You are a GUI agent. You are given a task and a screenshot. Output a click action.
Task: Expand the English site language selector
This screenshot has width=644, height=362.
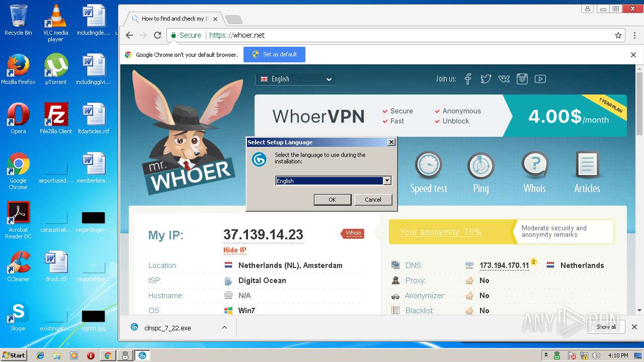(295, 79)
